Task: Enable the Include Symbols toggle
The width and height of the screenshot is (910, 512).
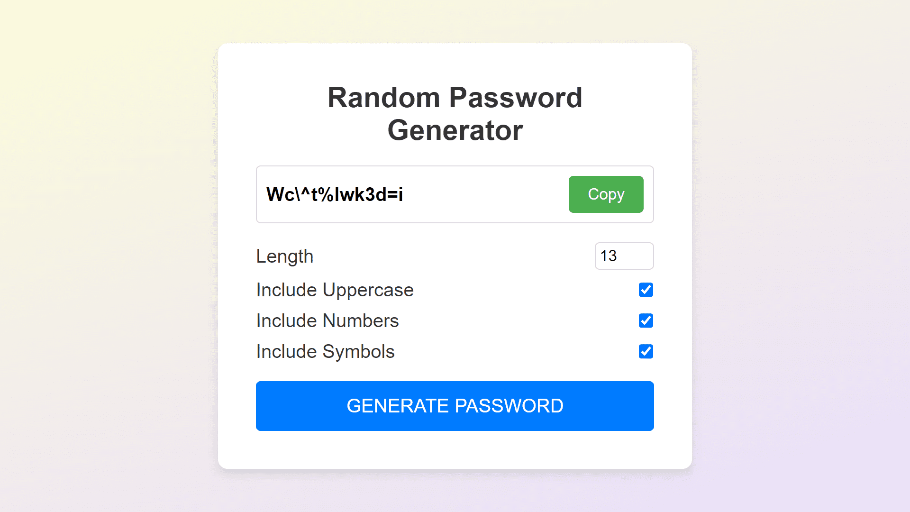Action: pyautogui.click(x=645, y=351)
